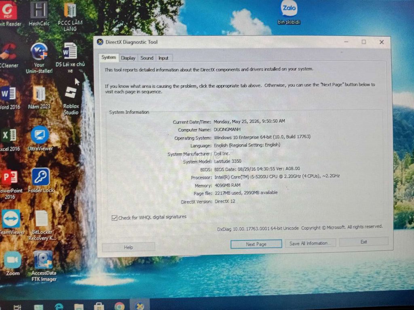414x310 pixels.
Task: Click the Exit button
Action: pyautogui.click(x=364, y=242)
